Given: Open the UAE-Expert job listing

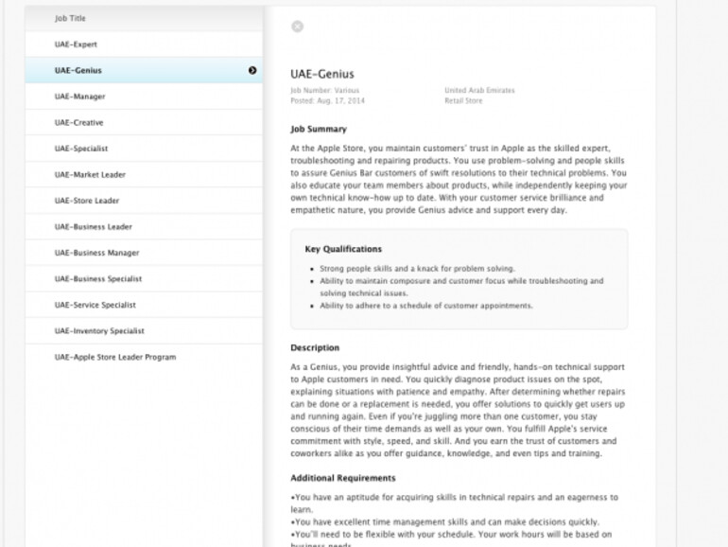Looking at the screenshot, I should (x=76, y=44).
